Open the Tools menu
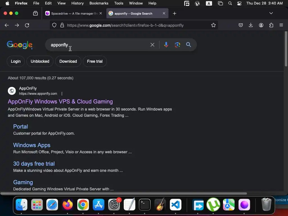 [x=119, y=3]
